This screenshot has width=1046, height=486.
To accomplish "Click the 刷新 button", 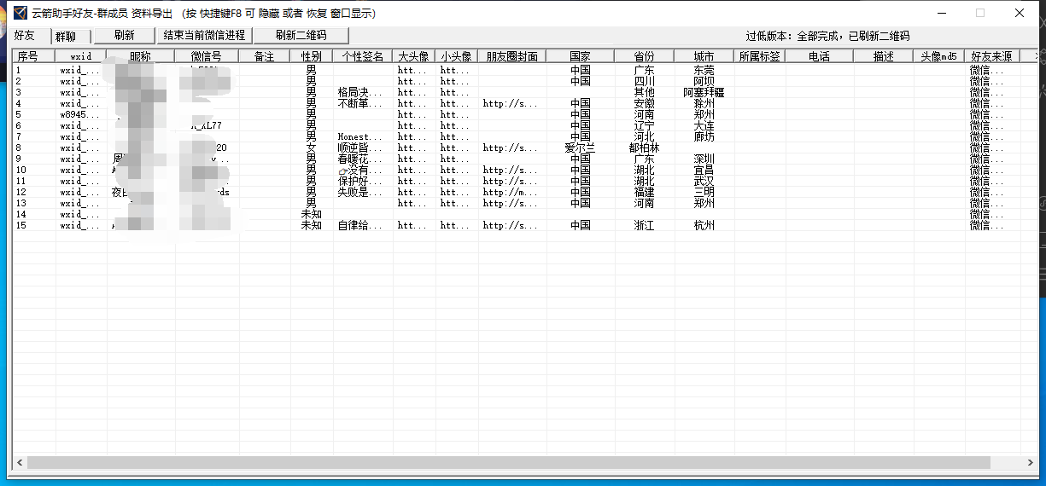I will click(x=124, y=36).
